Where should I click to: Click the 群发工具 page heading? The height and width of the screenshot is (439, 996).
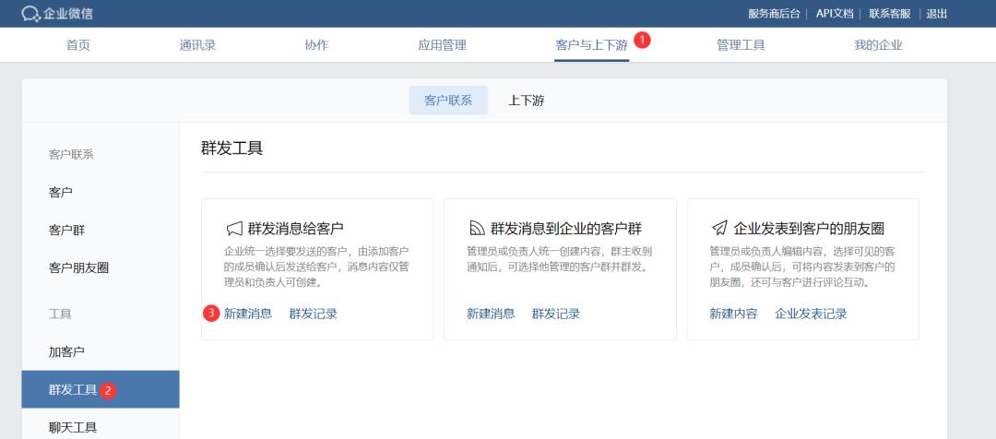point(231,148)
